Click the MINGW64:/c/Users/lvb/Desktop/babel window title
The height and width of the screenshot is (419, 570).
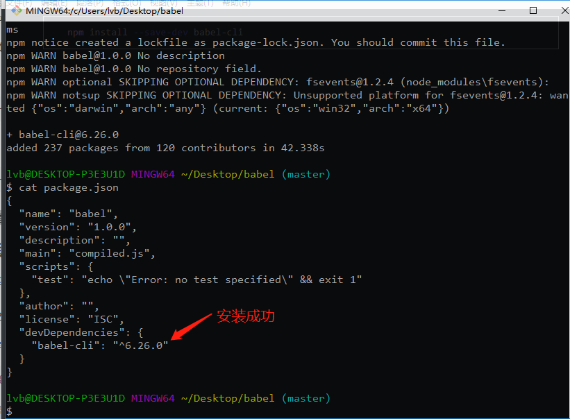[104, 11]
